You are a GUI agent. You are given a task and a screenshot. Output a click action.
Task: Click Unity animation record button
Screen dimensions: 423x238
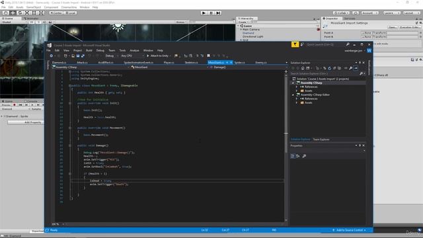15,105
